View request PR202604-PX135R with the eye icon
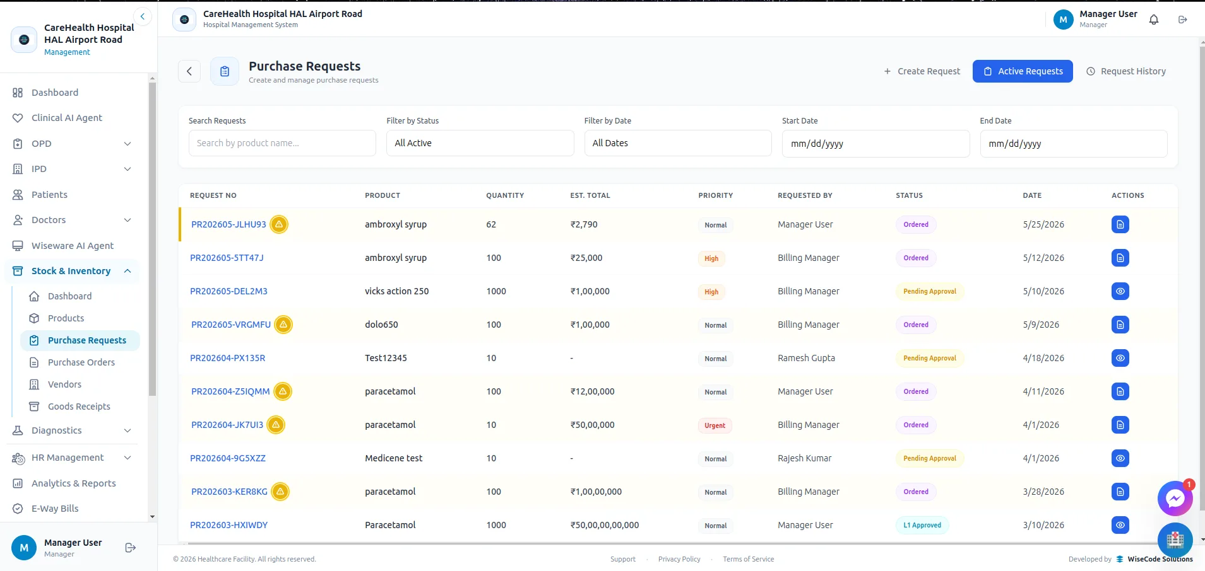Viewport: 1205px width, 571px height. (x=1120, y=358)
